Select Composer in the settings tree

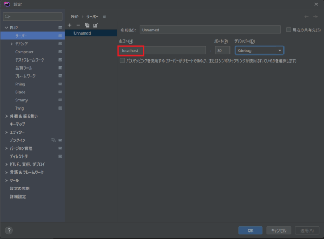[x=24, y=52]
